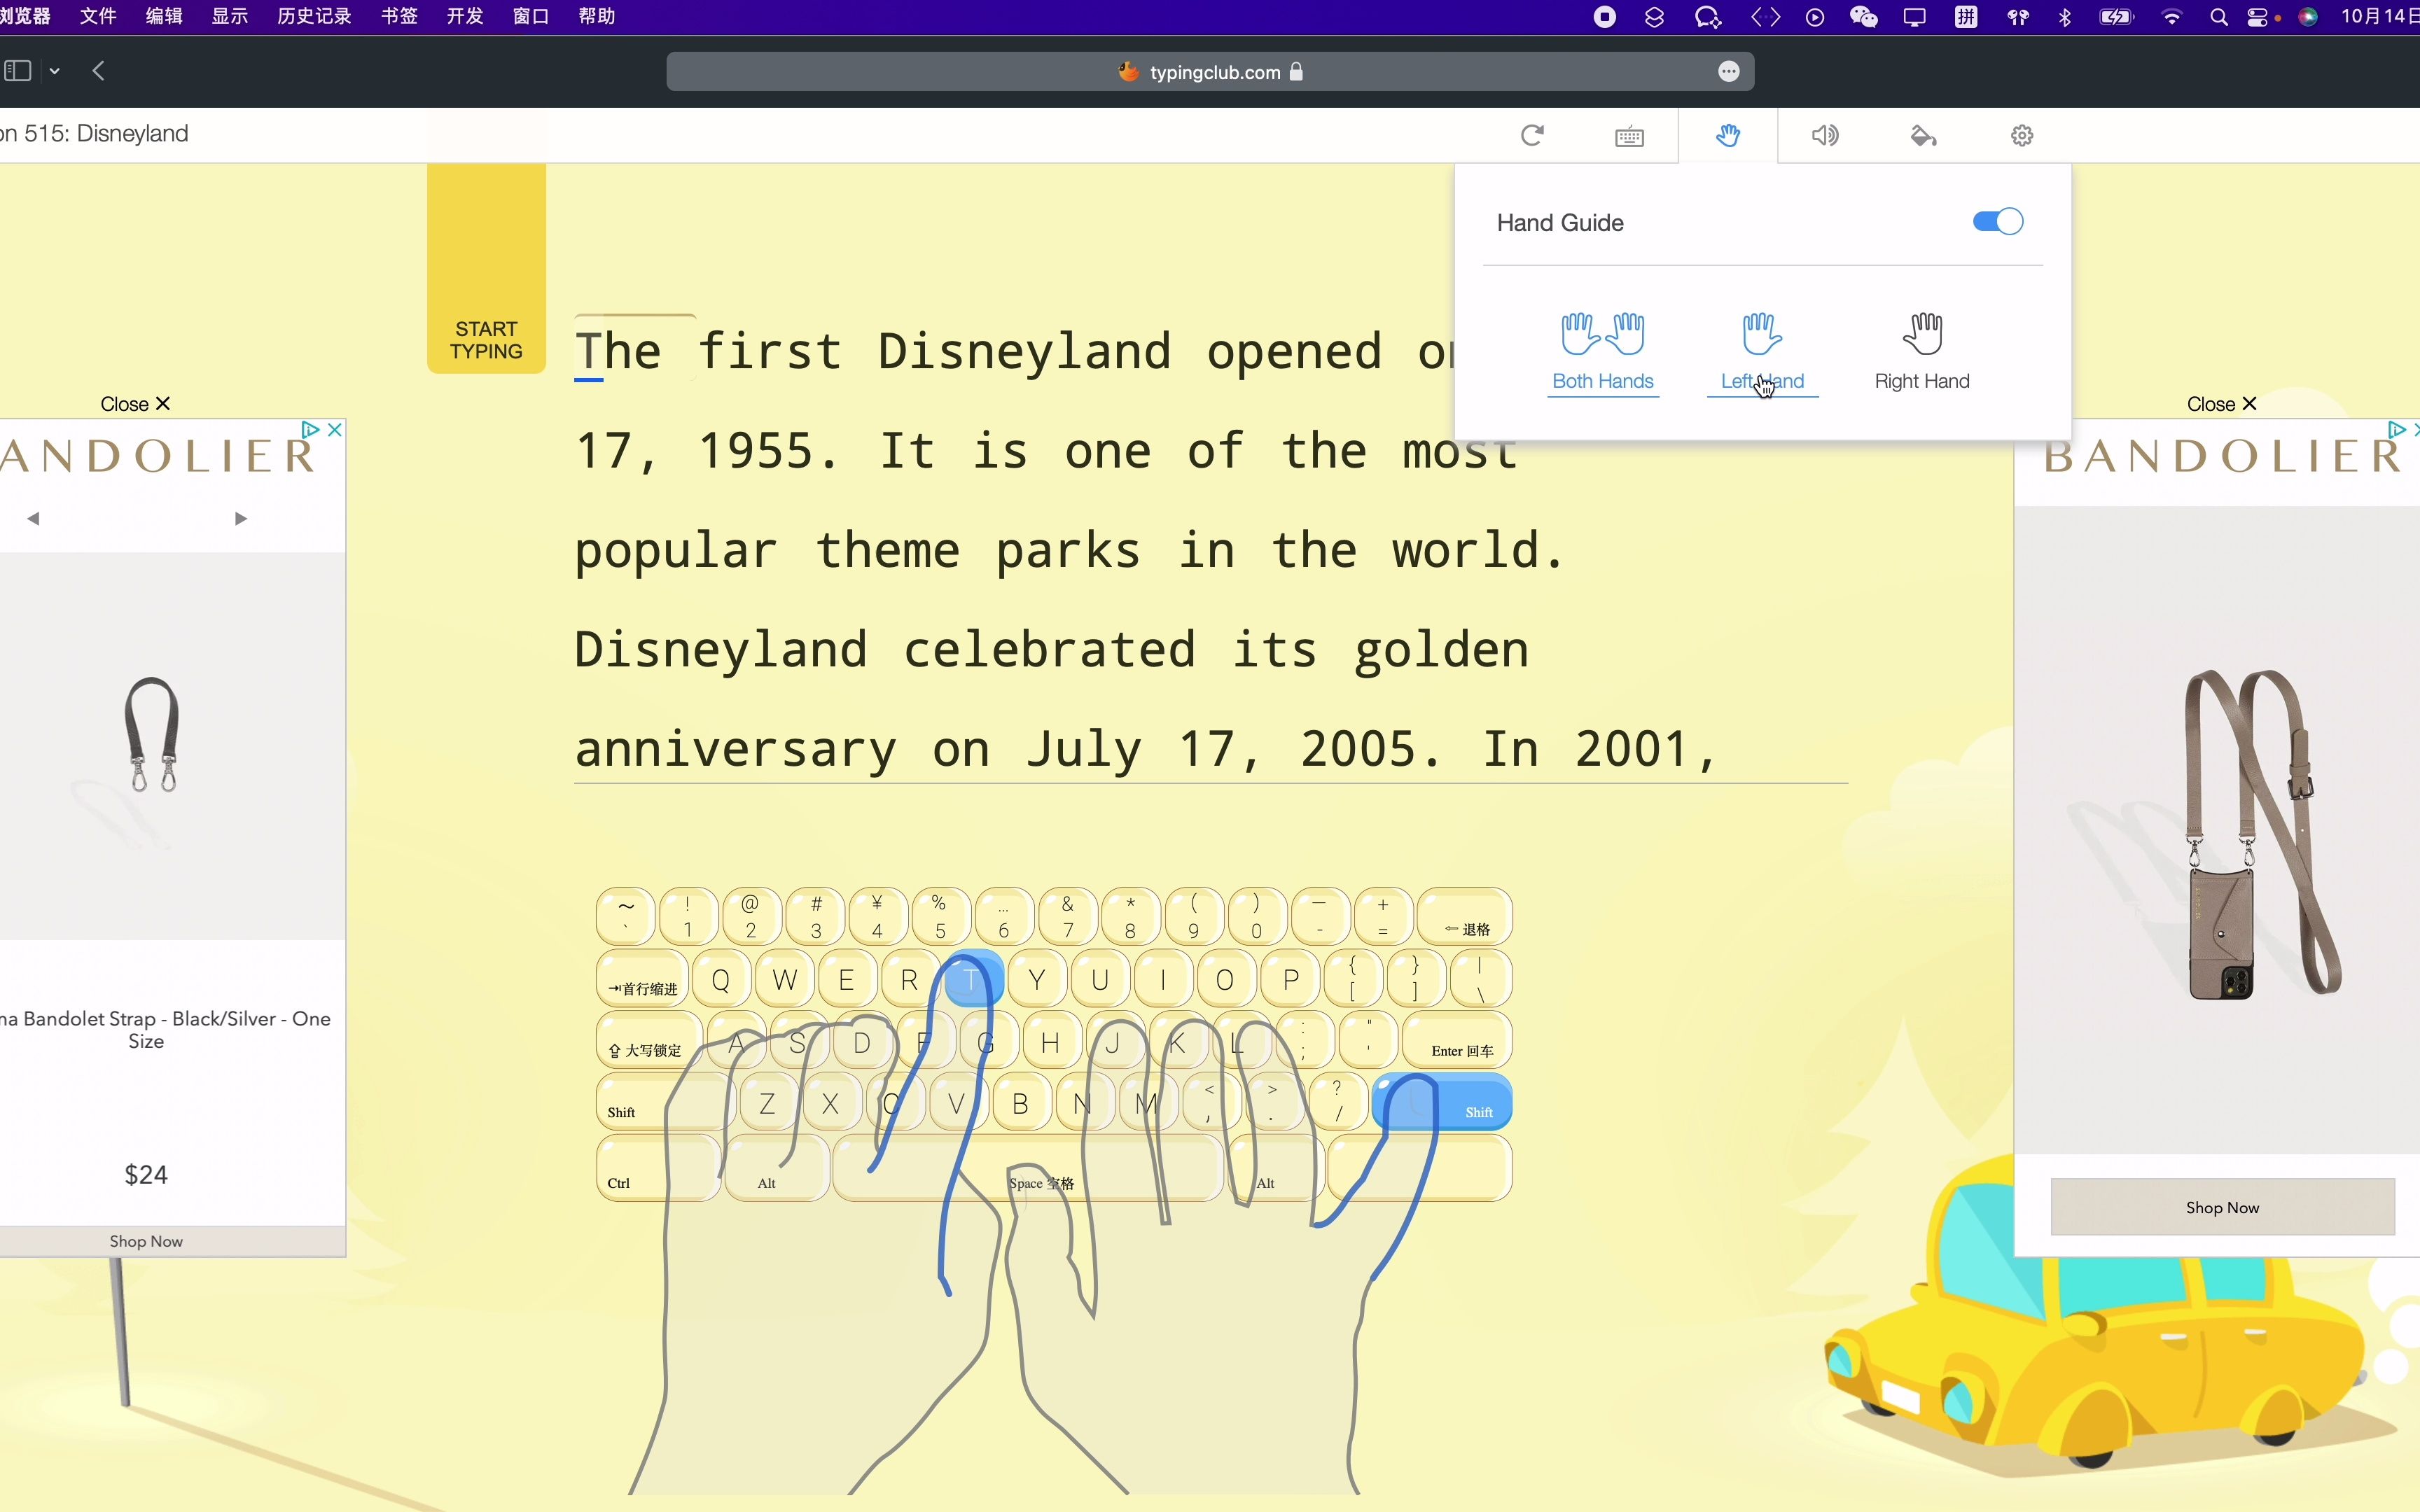The height and width of the screenshot is (1512, 2420).
Task: Close the right Bandolier advertisement
Action: pyautogui.click(x=2221, y=404)
